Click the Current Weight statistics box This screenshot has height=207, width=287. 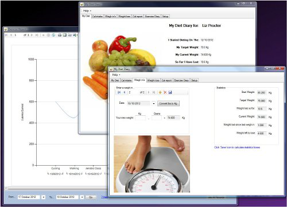pos(262,117)
